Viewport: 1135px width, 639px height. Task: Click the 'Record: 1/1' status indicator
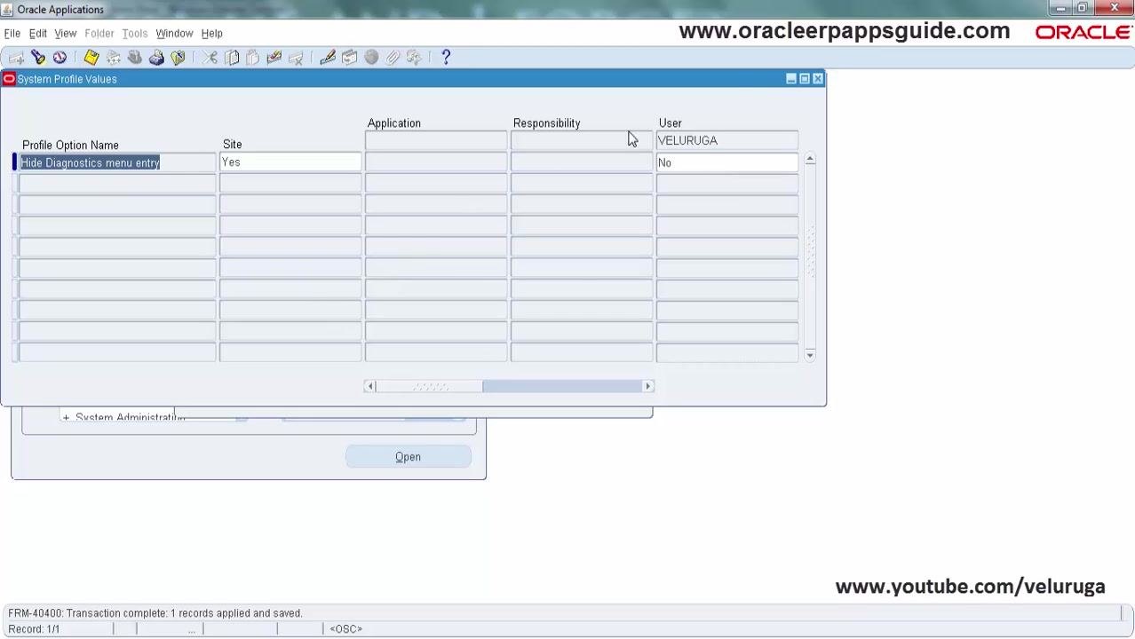[x=34, y=629]
